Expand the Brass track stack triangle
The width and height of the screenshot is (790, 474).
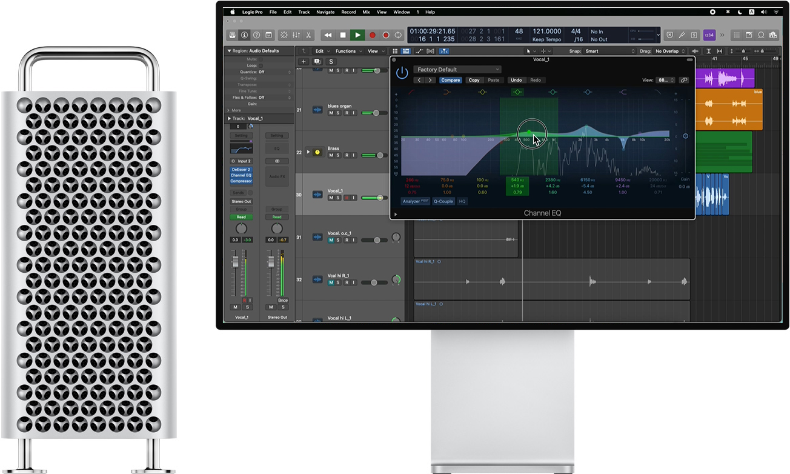pyautogui.click(x=308, y=152)
